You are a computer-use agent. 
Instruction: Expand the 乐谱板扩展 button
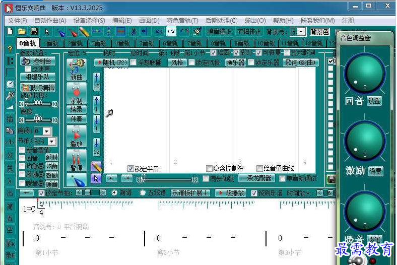tap(190, 193)
